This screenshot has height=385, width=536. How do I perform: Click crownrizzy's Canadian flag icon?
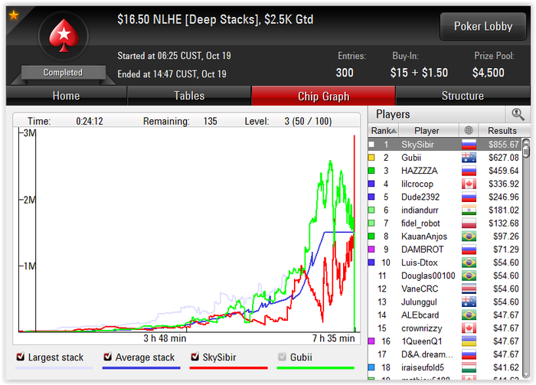(x=469, y=328)
